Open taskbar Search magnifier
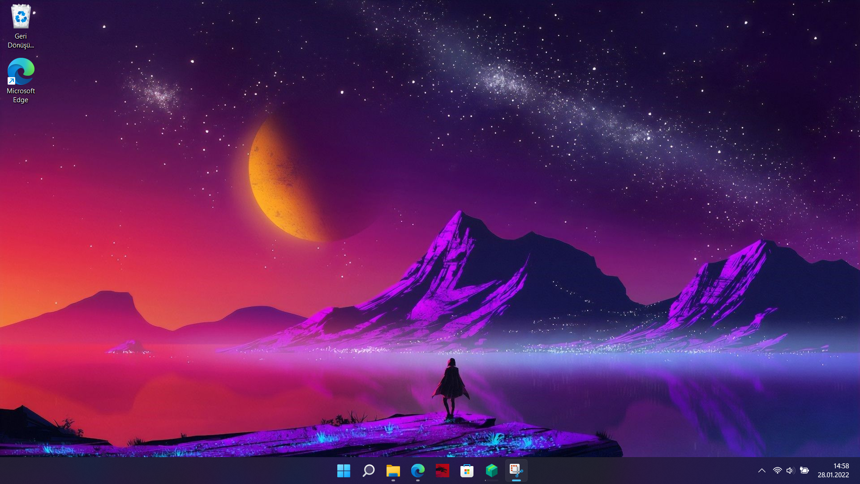The image size is (860, 484). (368, 471)
